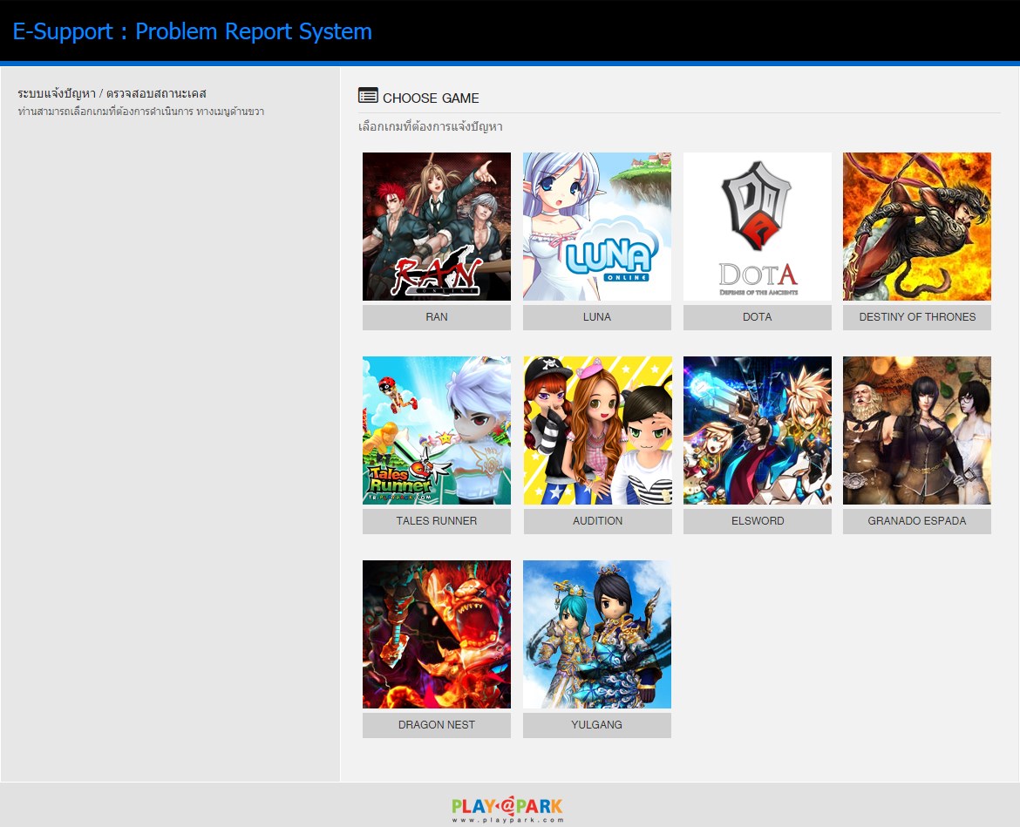Choose the Elsword cover artwork
The height and width of the screenshot is (827, 1020).
click(x=758, y=430)
